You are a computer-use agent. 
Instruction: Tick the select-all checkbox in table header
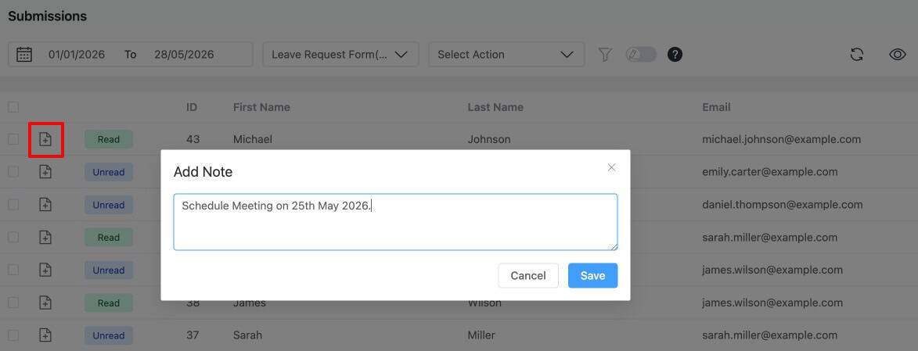[13, 107]
